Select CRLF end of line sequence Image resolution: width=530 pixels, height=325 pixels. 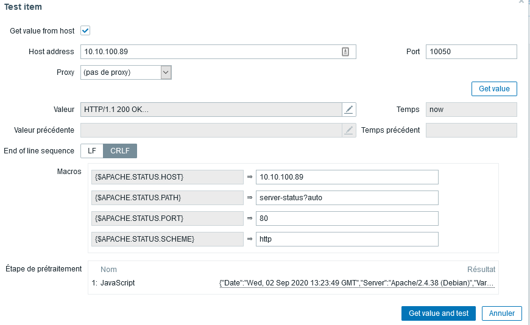tap(120, 151)
